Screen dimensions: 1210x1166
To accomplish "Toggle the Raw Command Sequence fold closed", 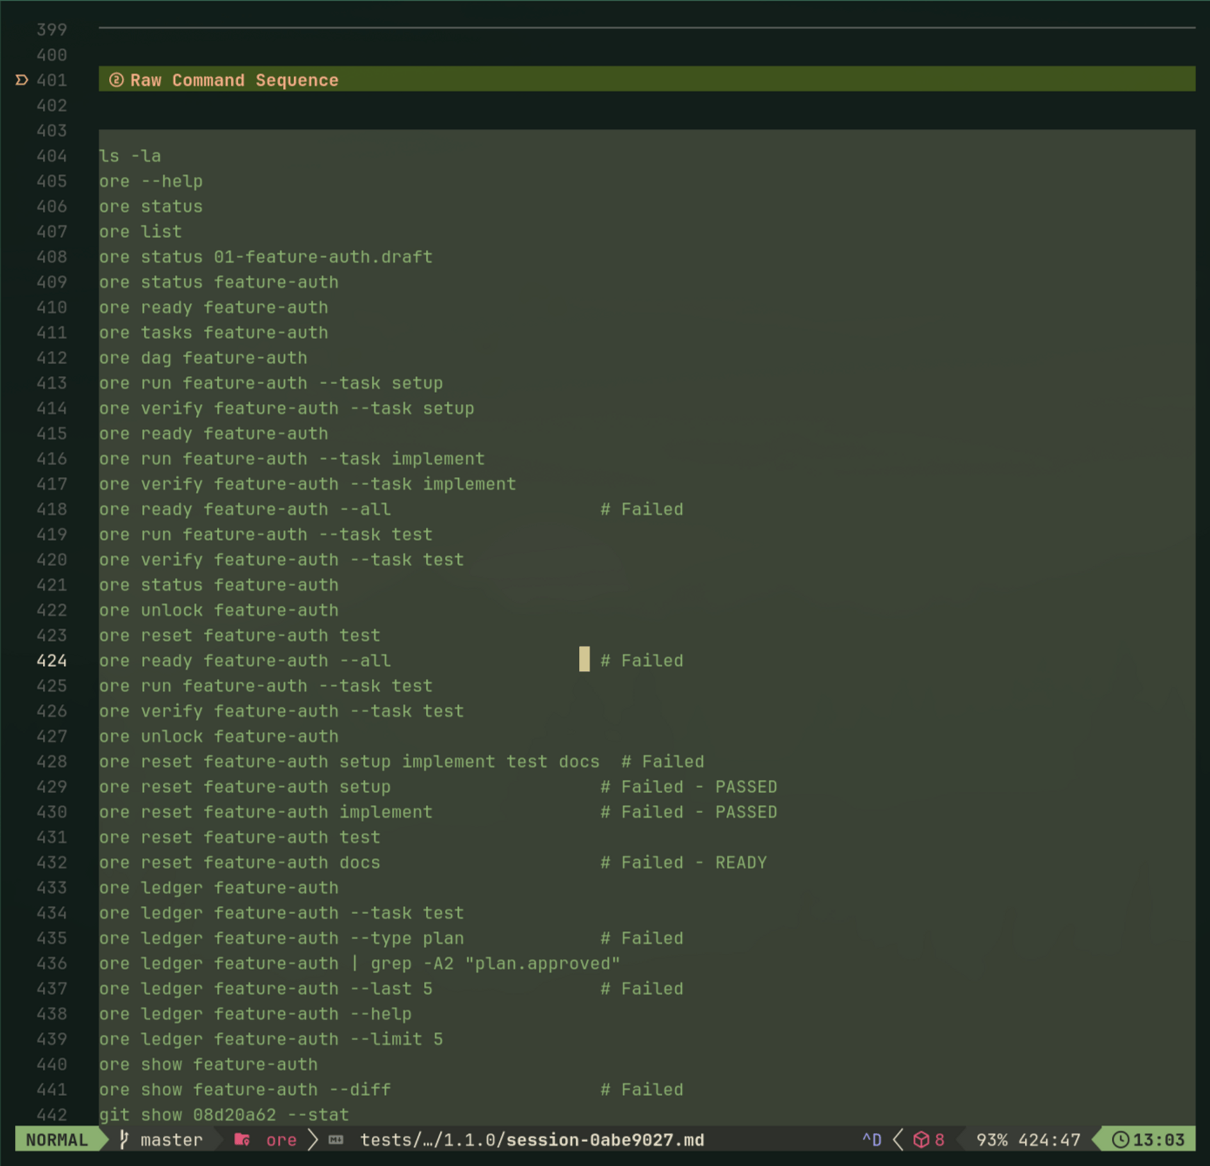I will pyautogui.click(x=21, y=80).
